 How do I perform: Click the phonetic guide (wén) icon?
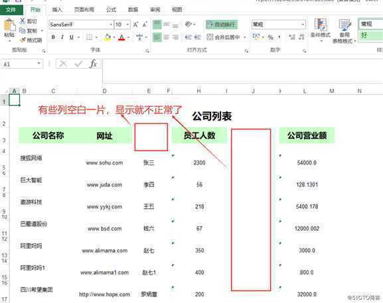(139, 37)
